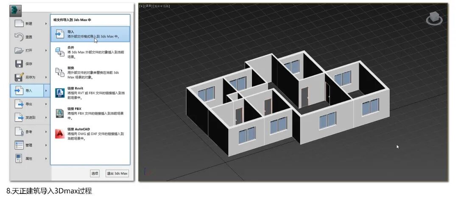Screen dimensions: 458x201
Task: Expand the 管理 submenu arrow
Action: (x=46, y=145)
